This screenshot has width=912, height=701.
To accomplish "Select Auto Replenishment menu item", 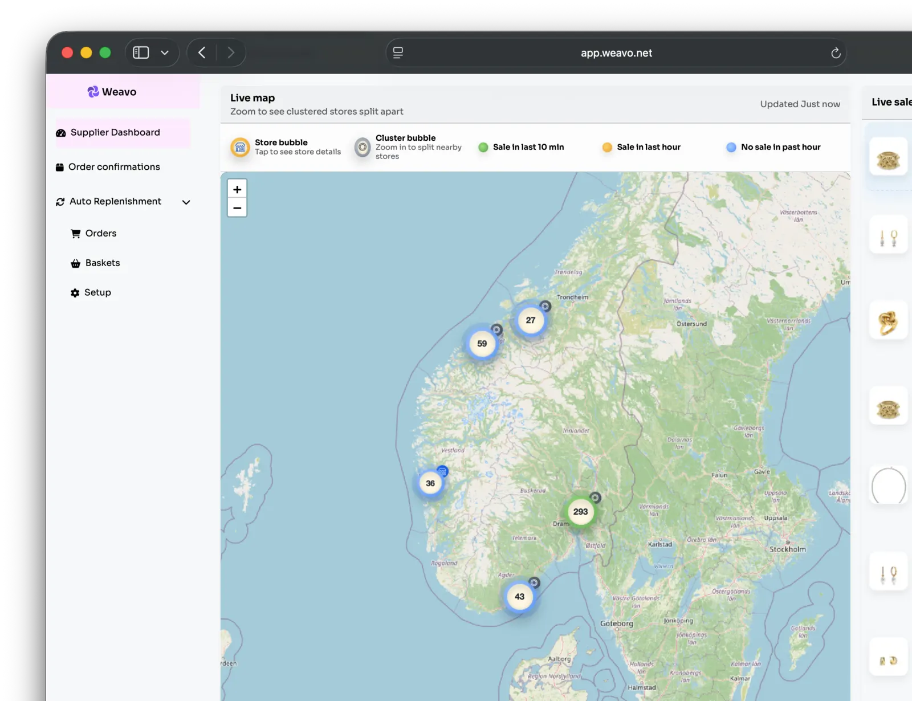I will 115,201.
